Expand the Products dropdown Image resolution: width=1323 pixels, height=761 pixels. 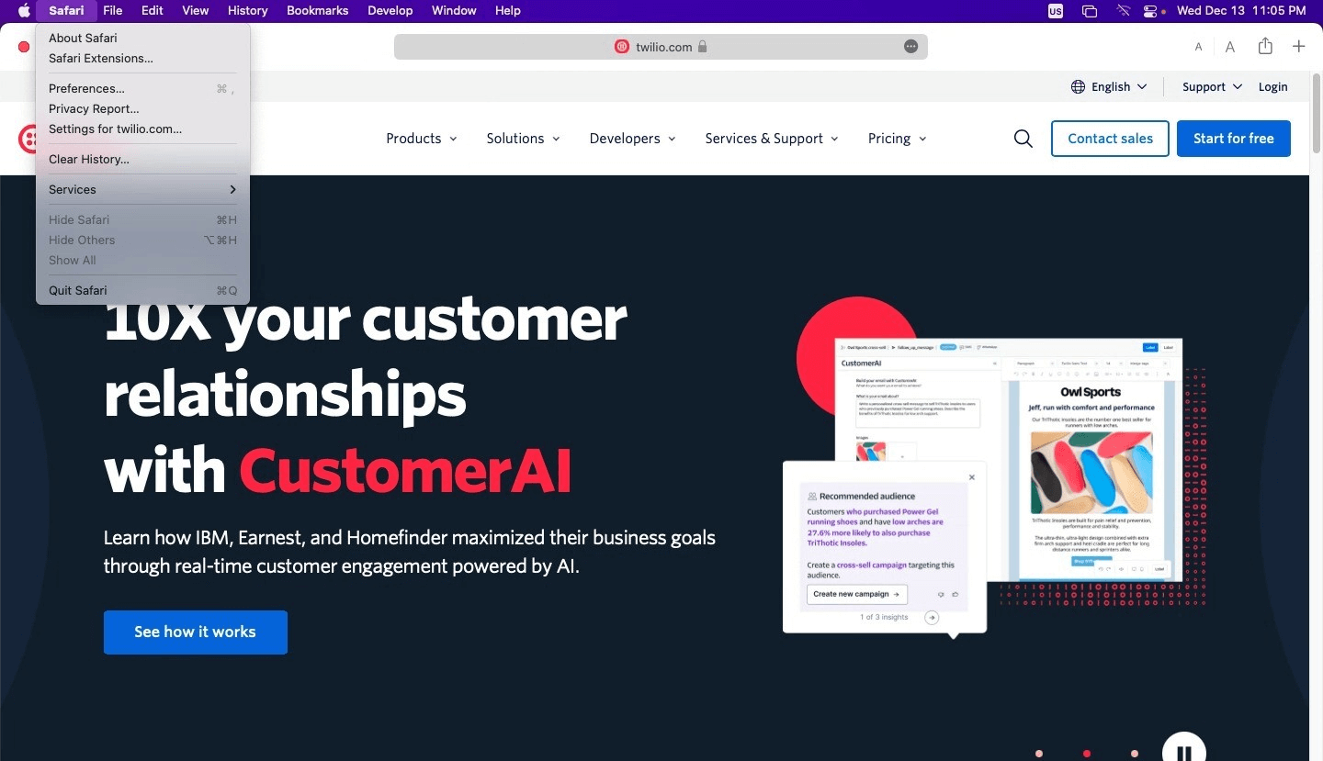(421, 139)
